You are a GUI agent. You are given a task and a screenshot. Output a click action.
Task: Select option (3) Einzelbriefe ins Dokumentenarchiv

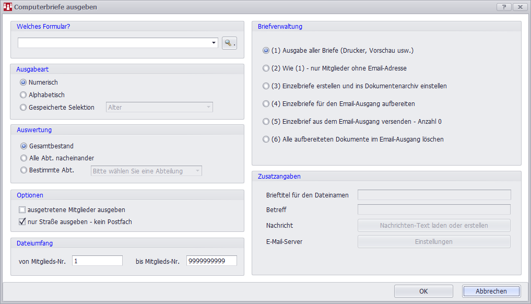coord(266,86)
